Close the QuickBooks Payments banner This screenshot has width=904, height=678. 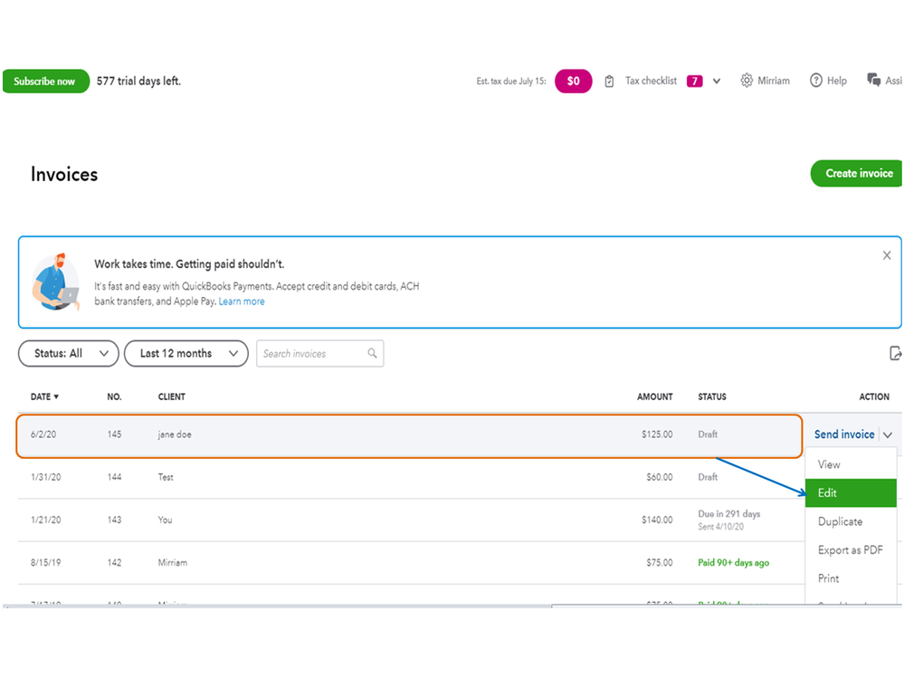click(x=887, y=256)
